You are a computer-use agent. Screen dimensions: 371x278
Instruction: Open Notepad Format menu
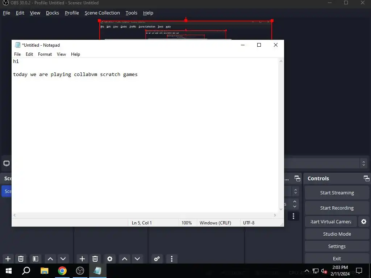45,54
